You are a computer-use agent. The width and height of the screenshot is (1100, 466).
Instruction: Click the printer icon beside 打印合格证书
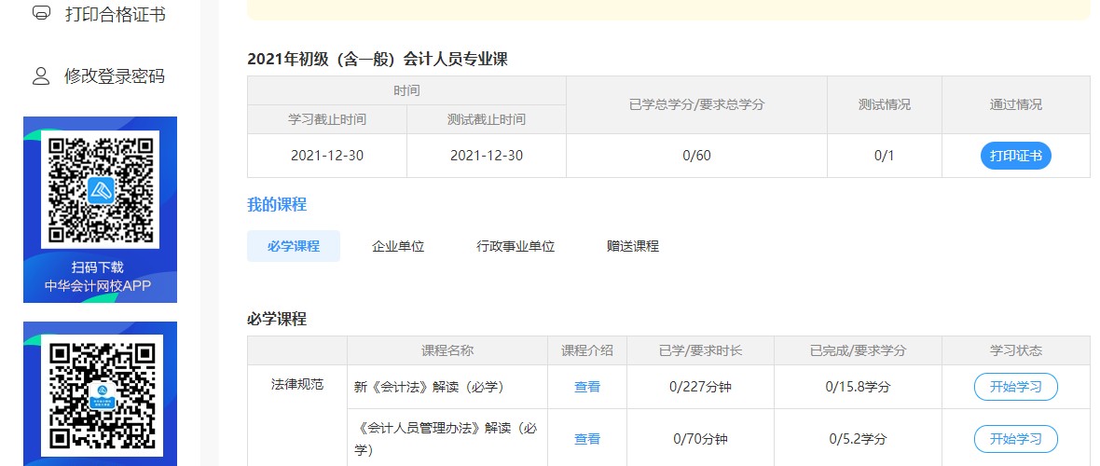click(x=41, y=13)
